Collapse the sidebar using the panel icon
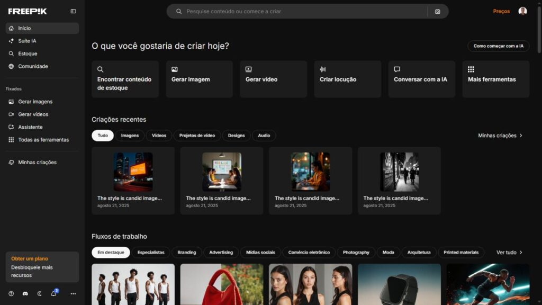 pos(73,11)
